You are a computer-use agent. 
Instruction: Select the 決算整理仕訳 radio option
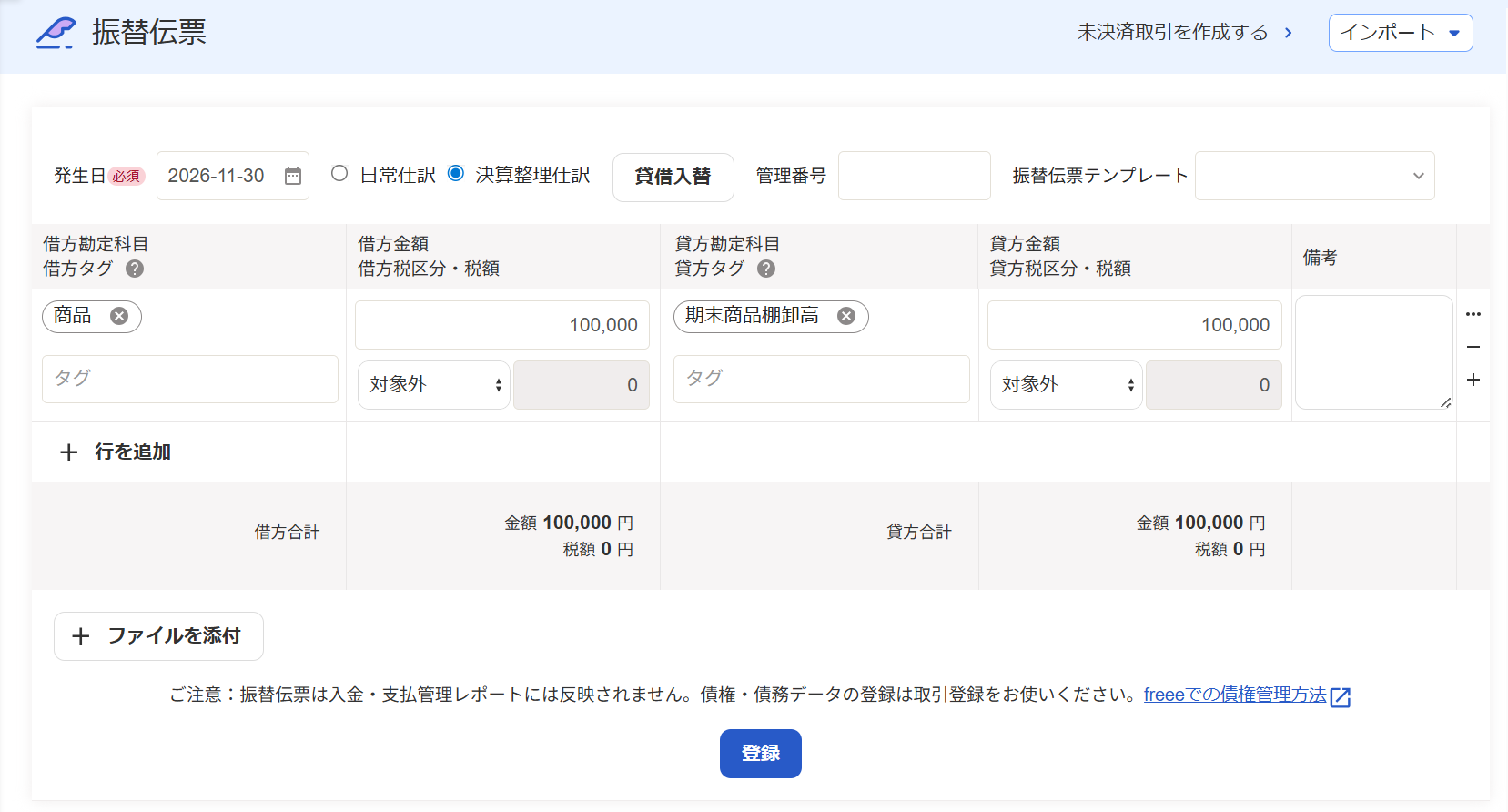coord(456,173)
